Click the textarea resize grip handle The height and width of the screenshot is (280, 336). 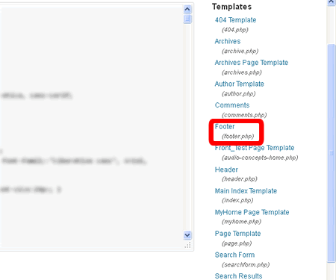(187, 245)
